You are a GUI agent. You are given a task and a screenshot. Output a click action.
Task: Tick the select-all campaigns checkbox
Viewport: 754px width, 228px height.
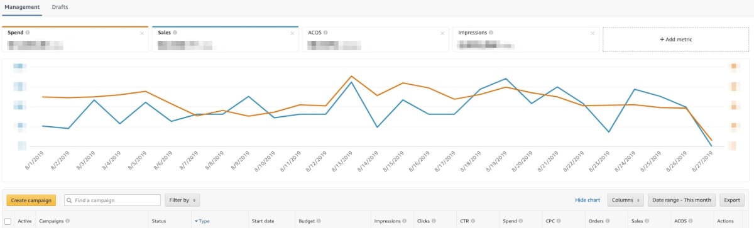8,221
